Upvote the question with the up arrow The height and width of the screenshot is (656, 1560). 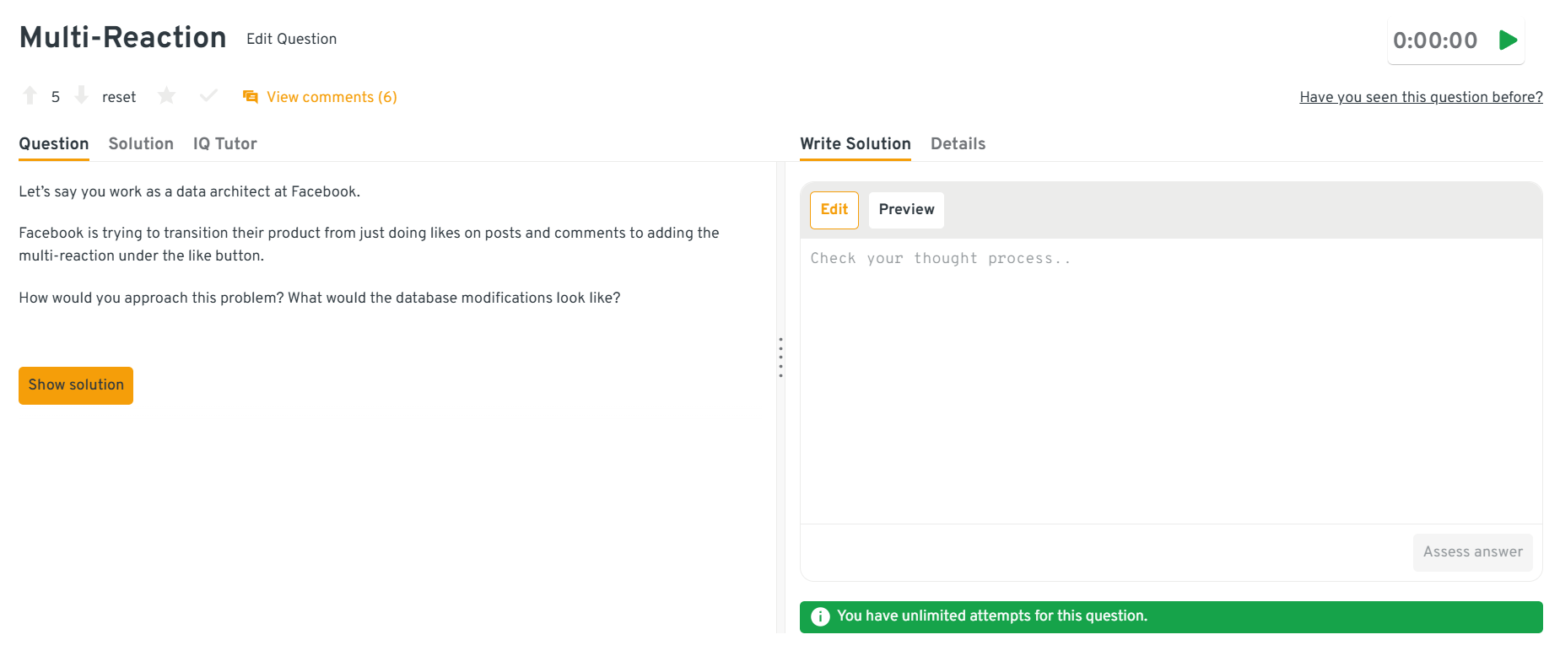[x=30, y=95]
